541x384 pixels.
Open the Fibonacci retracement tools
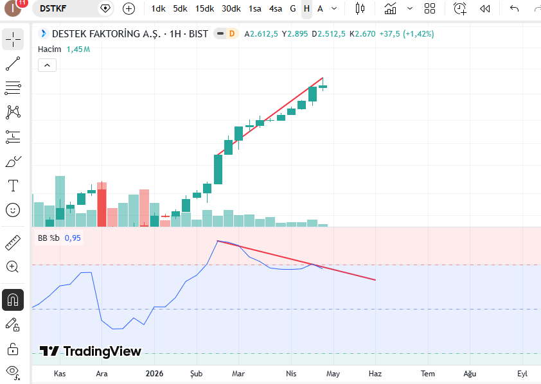pyautogui.click(x=13, y=88)
